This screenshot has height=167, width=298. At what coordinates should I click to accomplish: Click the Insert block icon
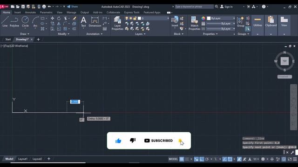(x=175, y=21)
